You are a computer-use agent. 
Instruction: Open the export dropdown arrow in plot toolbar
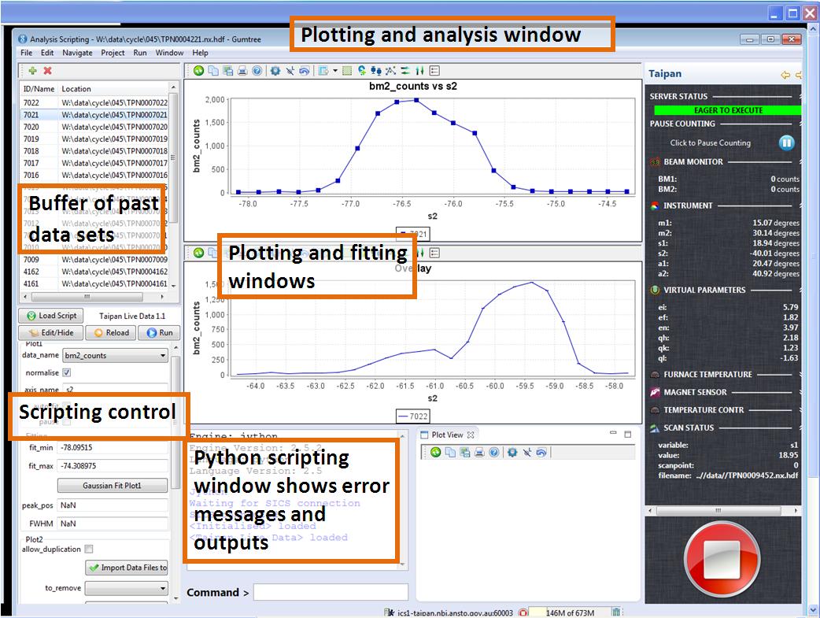coord(335,71)
